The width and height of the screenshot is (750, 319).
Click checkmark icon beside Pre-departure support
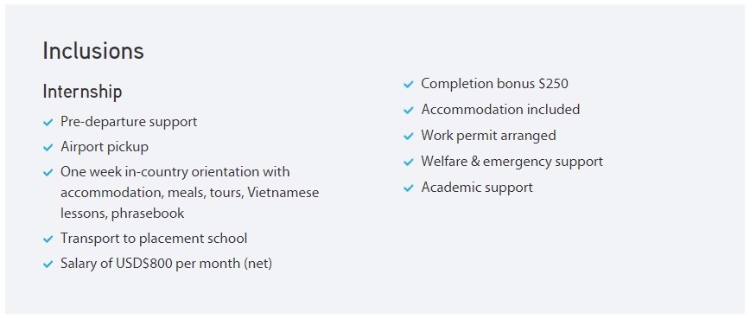[48, 123]
